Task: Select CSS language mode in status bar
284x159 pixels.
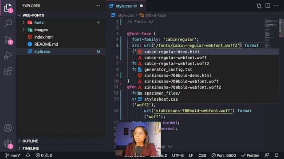Action: 202,155
